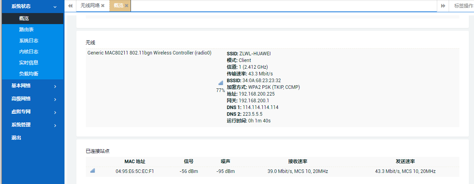Open the 负载均衡 page

[x=28, y=74]
